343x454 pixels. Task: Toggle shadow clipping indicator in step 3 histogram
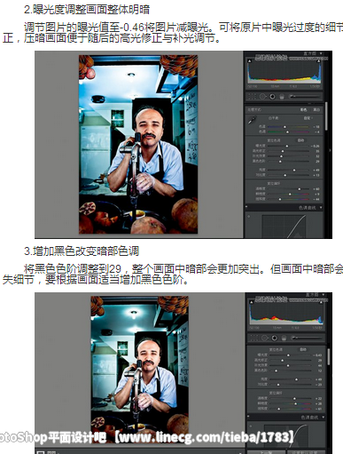(x=252, y=302)
